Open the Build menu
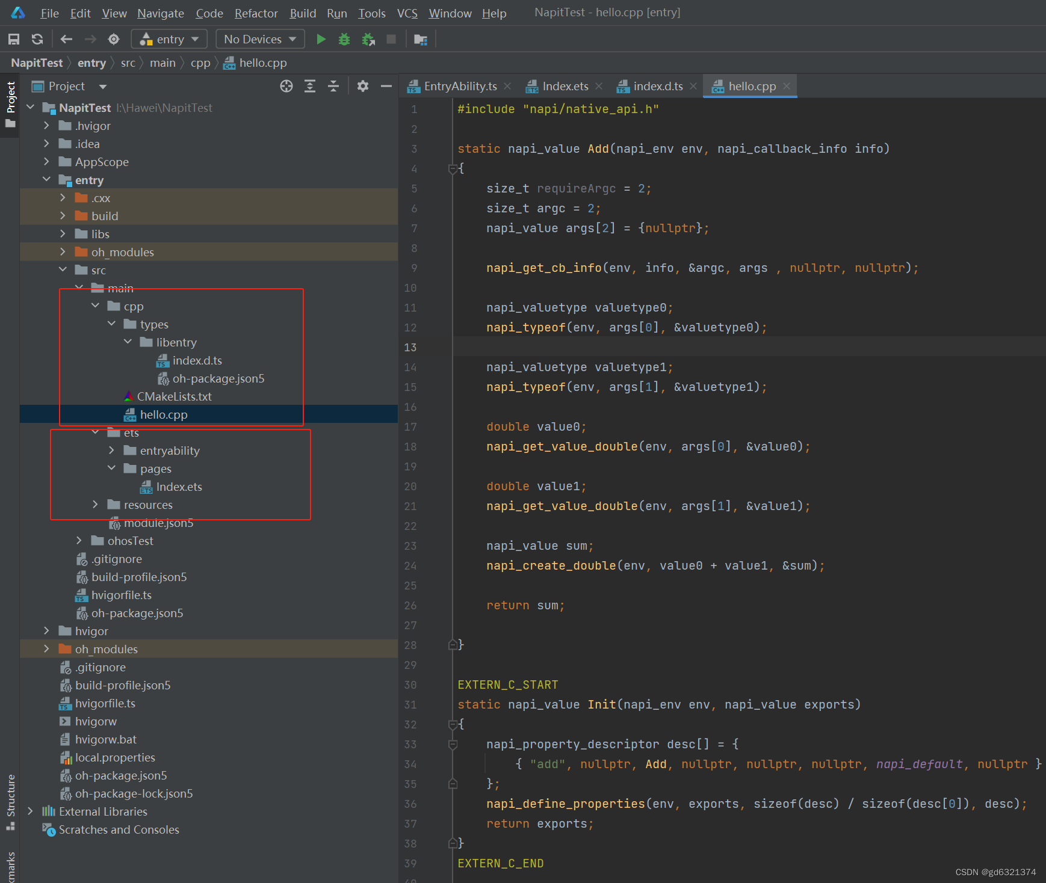This screenshot has width=1046, height=883. click(303, 13)
